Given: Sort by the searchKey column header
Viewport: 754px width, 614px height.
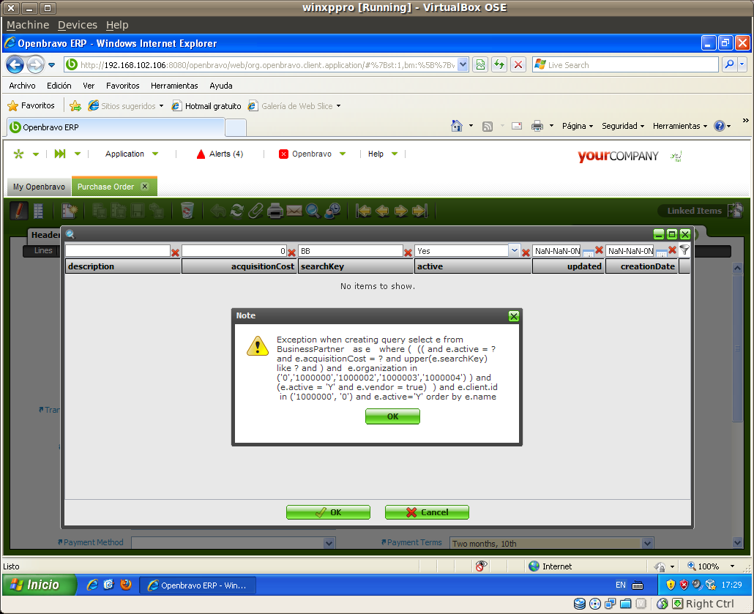Looking at the screenshot, I should (356, 266).
